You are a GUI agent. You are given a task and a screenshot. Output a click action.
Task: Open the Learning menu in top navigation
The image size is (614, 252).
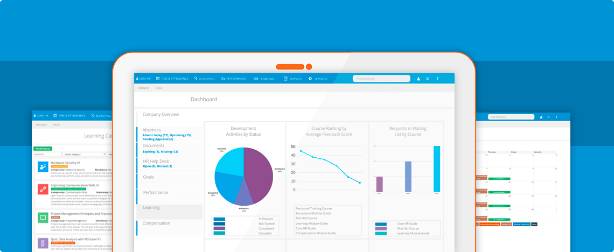(264, 79)
